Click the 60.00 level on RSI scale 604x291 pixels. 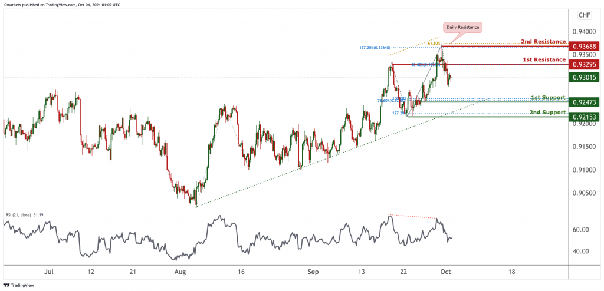[581, 230]
